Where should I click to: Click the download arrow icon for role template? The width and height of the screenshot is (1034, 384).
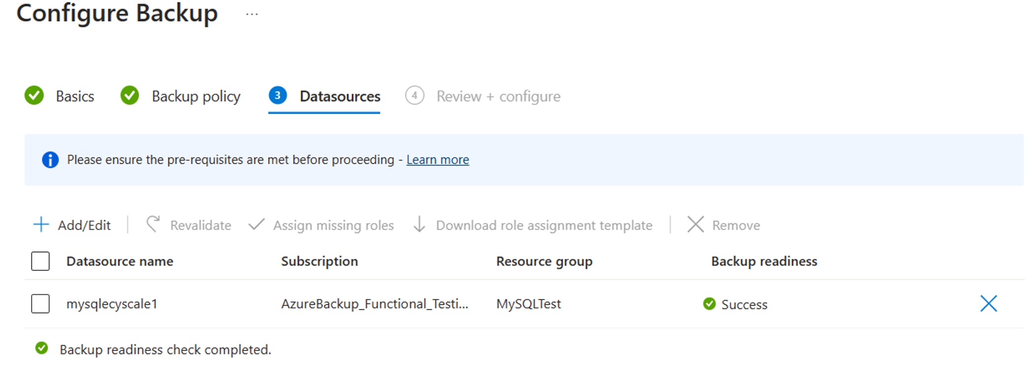(x=419, y=224)
